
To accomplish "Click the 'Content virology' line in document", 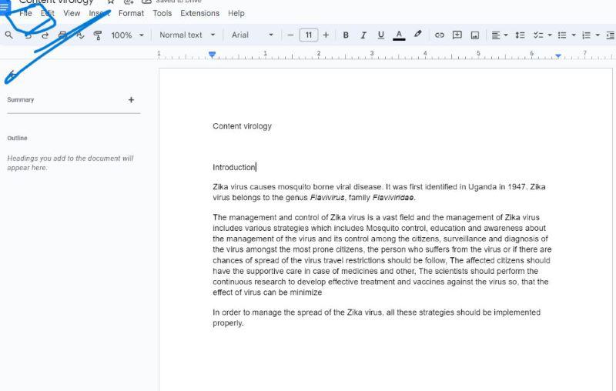I will tap(242, 126).
